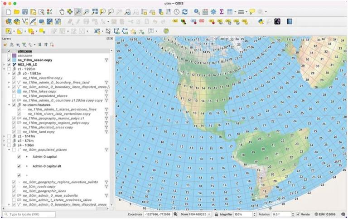Open Processing Toolbox gear icon

(x=213, y=12)
